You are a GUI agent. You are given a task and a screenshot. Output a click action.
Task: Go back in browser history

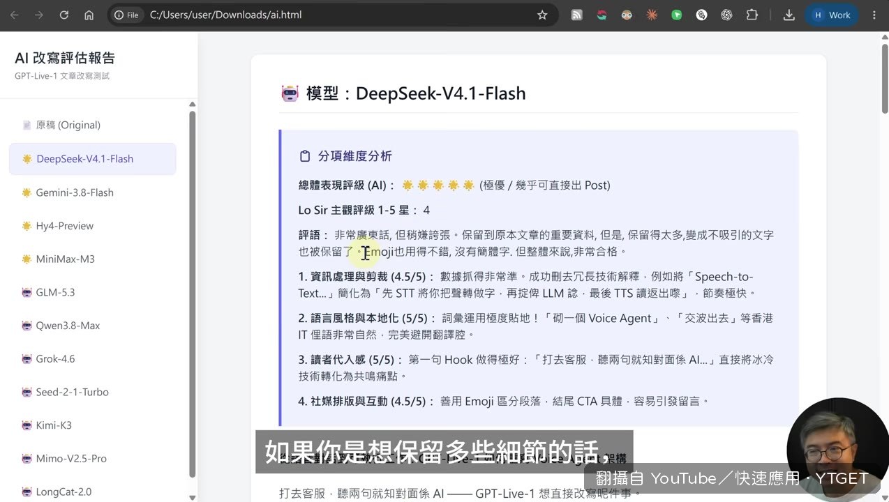(15, 15)
